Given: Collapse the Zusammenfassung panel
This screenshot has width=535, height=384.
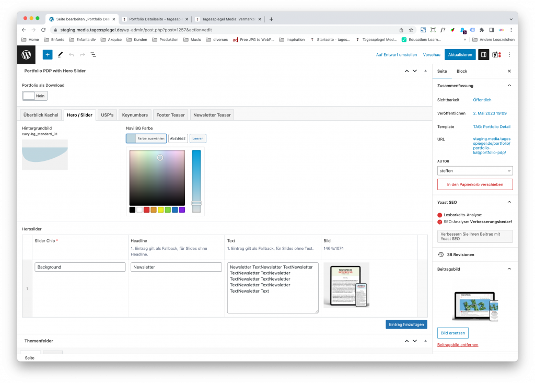Looking at the screenshot, I should 509,86.
